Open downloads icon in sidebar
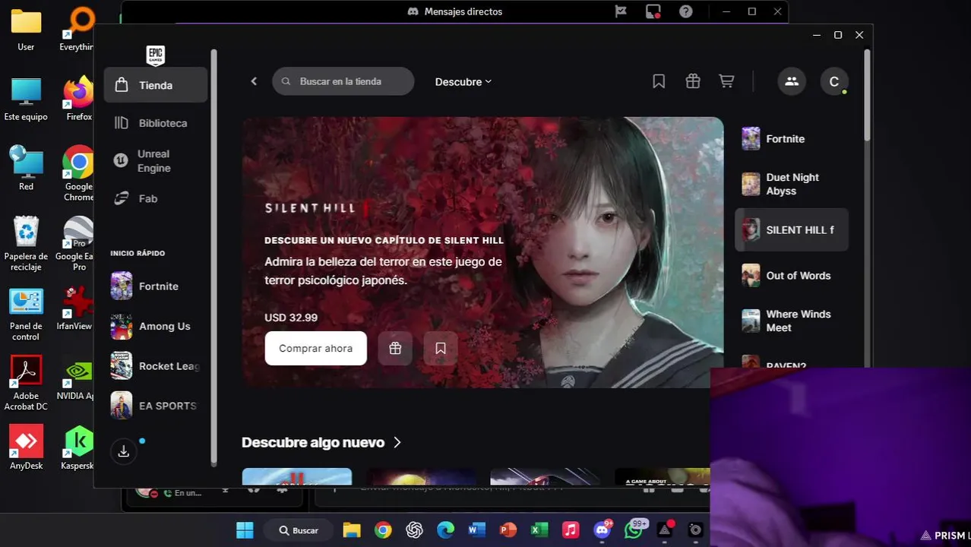Viewport: 971px width, 547px height. coord(124,451)
